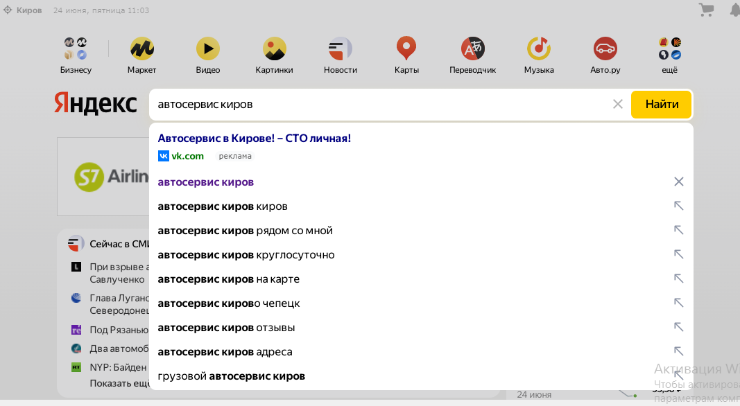Insert suggestion 'автосервис киров киров' via arrow
740x406 pixels.
point(679,206)
